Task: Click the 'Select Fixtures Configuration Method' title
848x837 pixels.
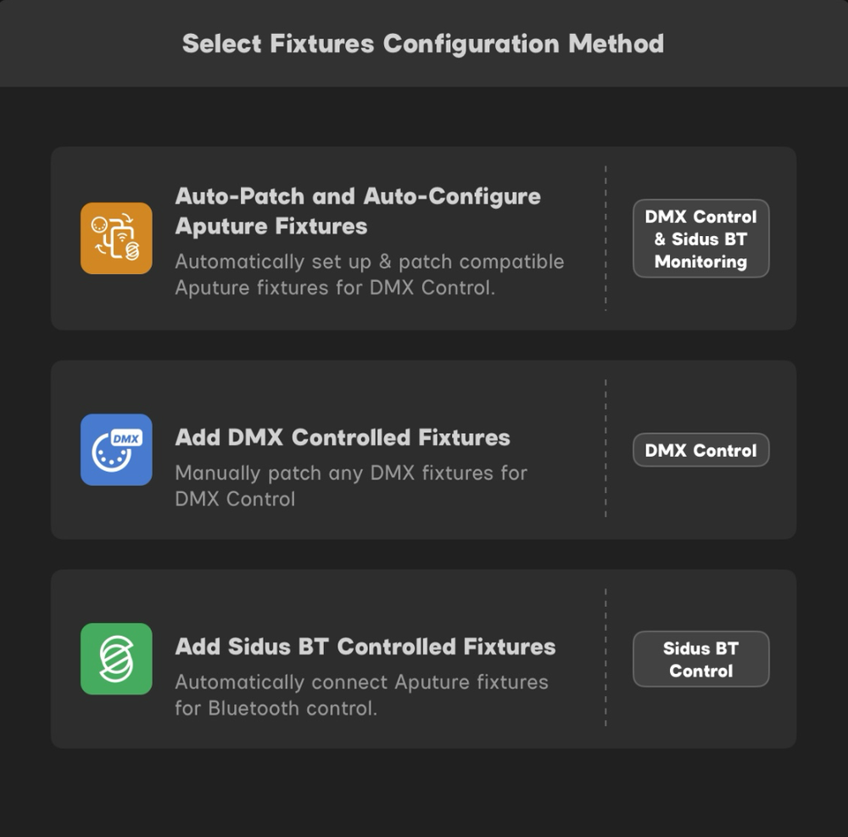Action: (x=423, y=43)
